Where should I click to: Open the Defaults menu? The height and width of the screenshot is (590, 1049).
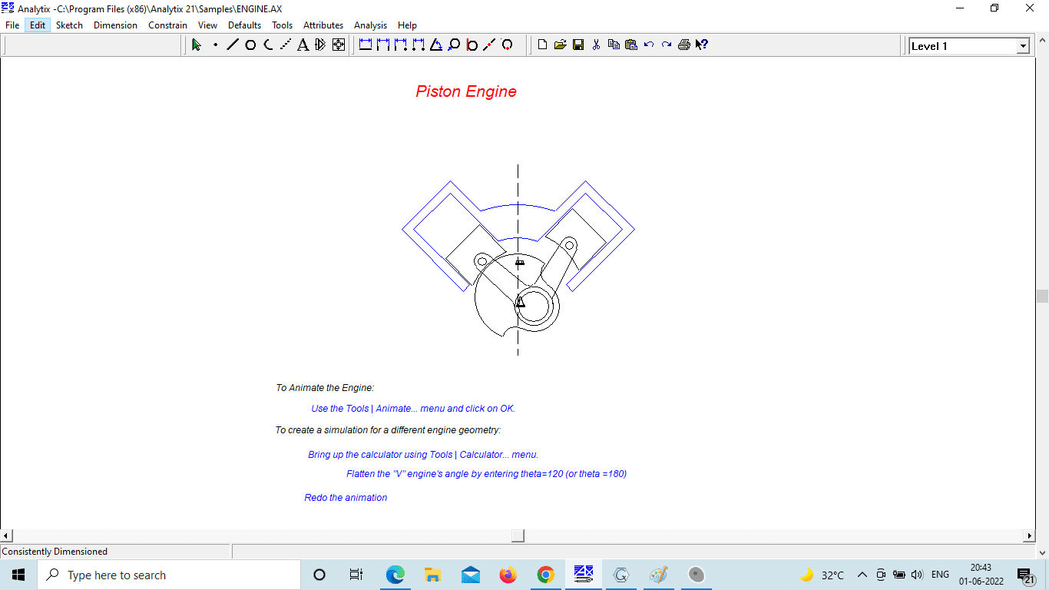click(244, 25)
